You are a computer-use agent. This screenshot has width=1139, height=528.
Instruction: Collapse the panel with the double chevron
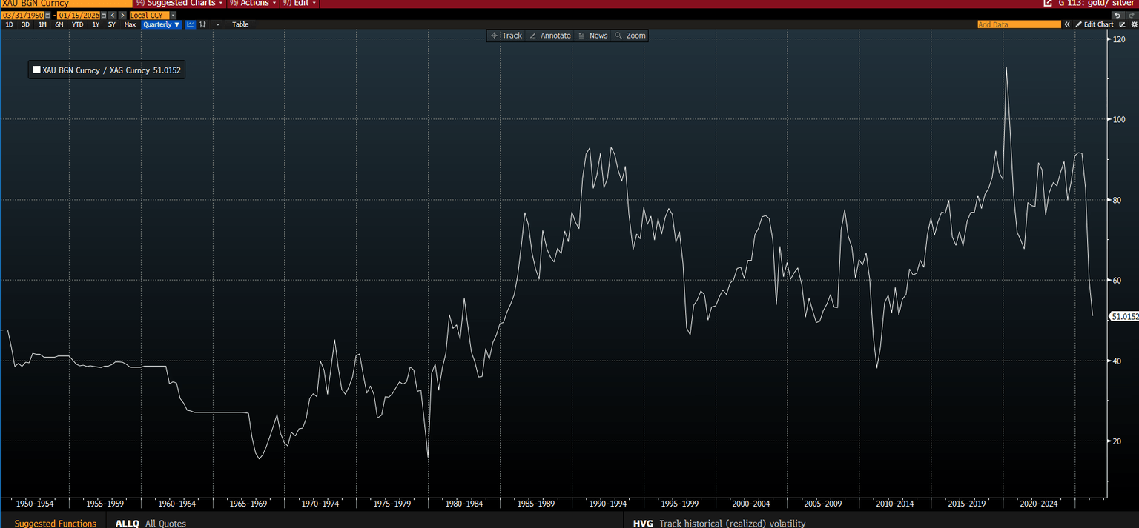coord(1067,24)
